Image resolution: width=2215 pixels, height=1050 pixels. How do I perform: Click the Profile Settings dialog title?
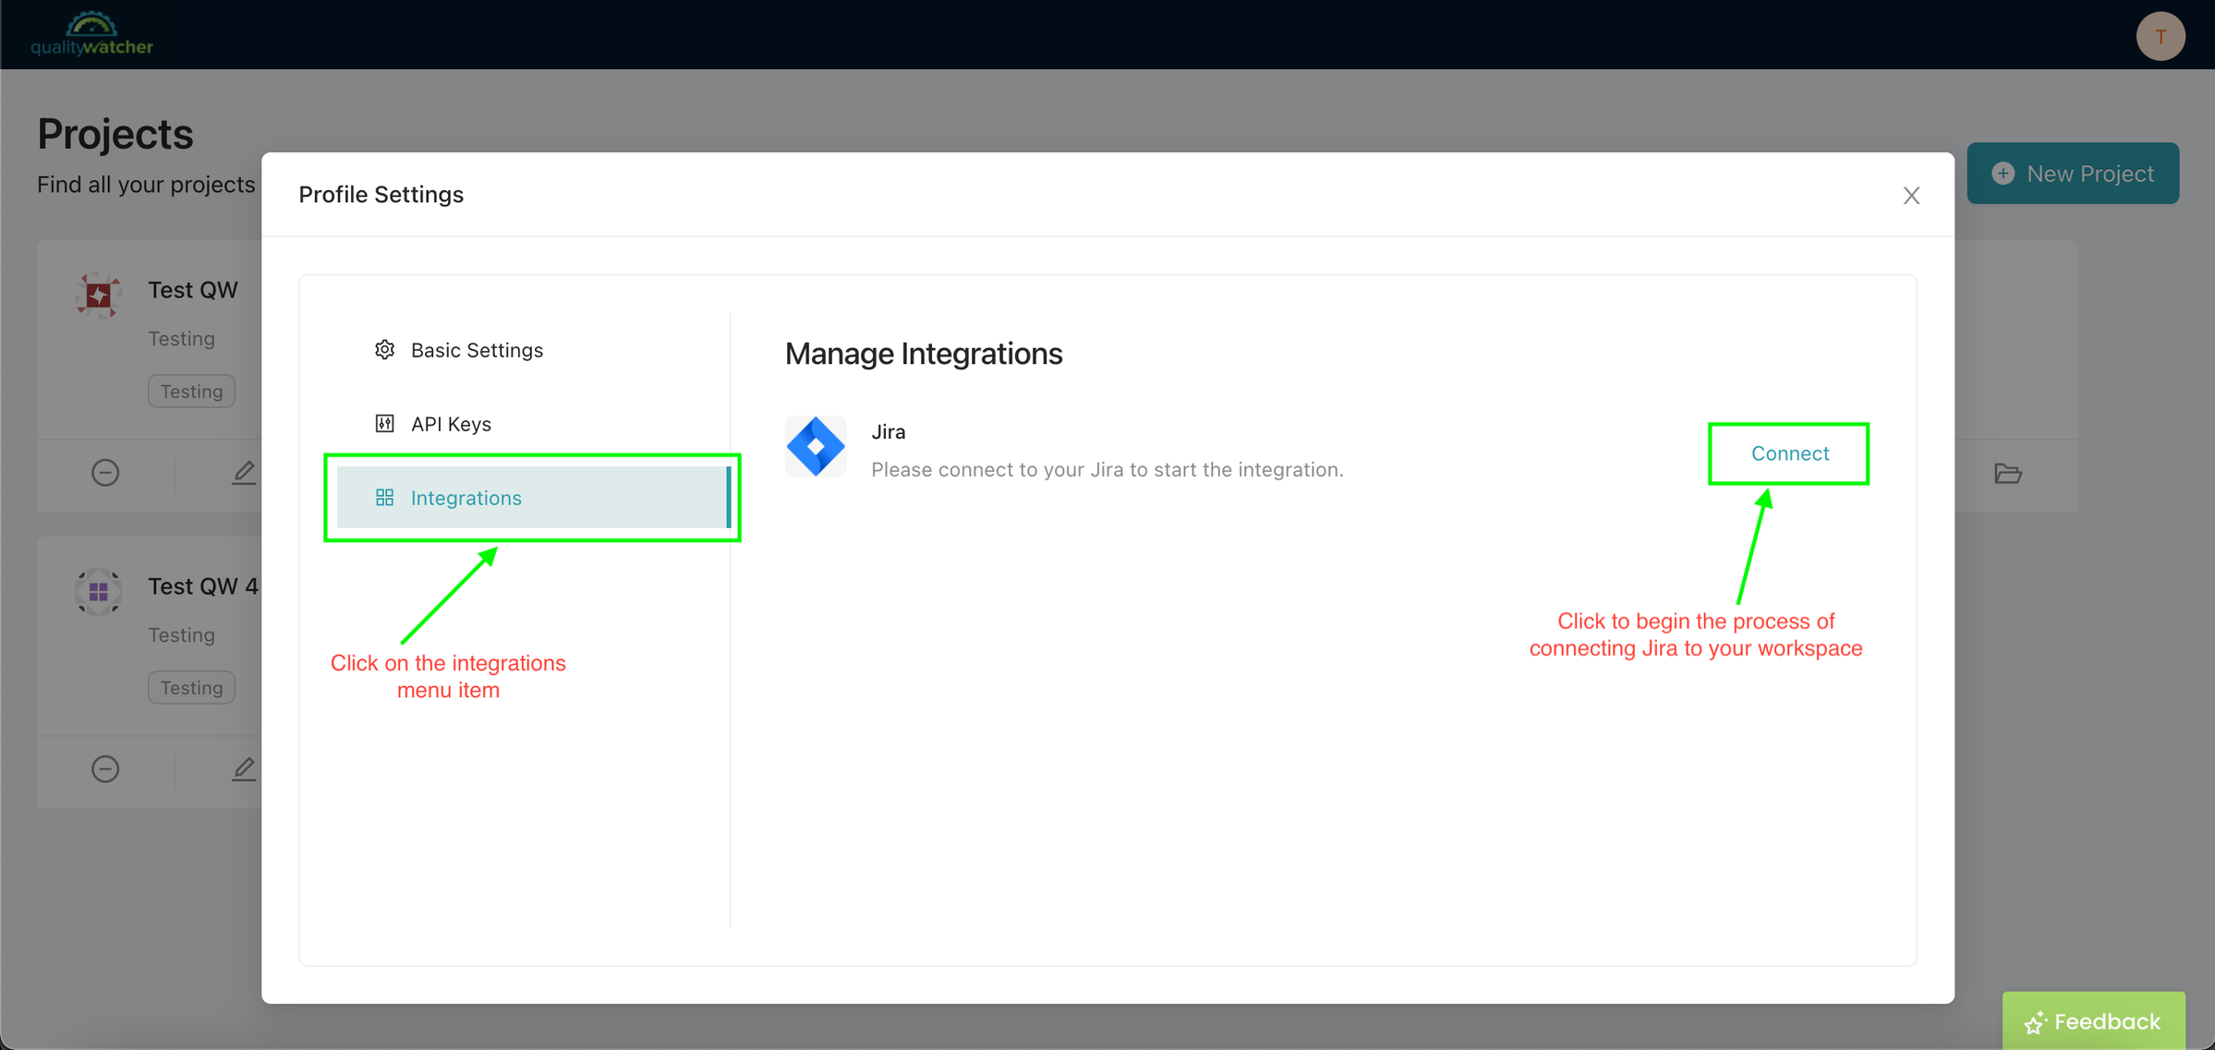coord(381,195)
